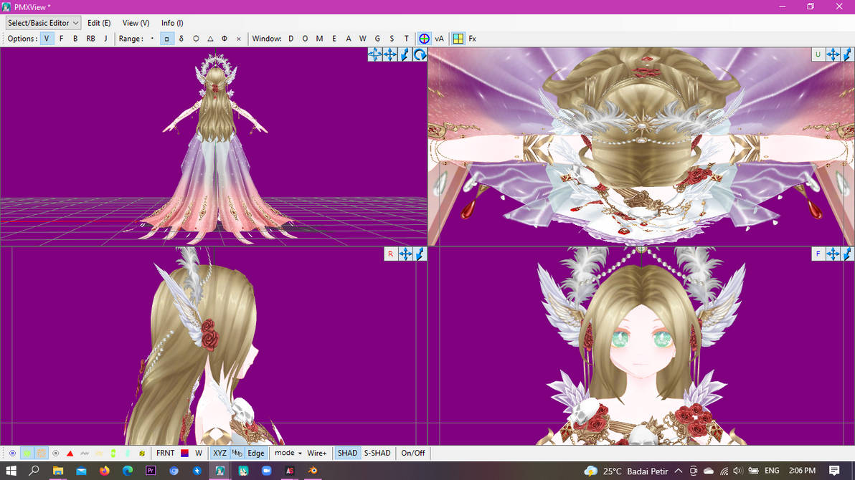Select the circle range mode

[x=196, y=39]
